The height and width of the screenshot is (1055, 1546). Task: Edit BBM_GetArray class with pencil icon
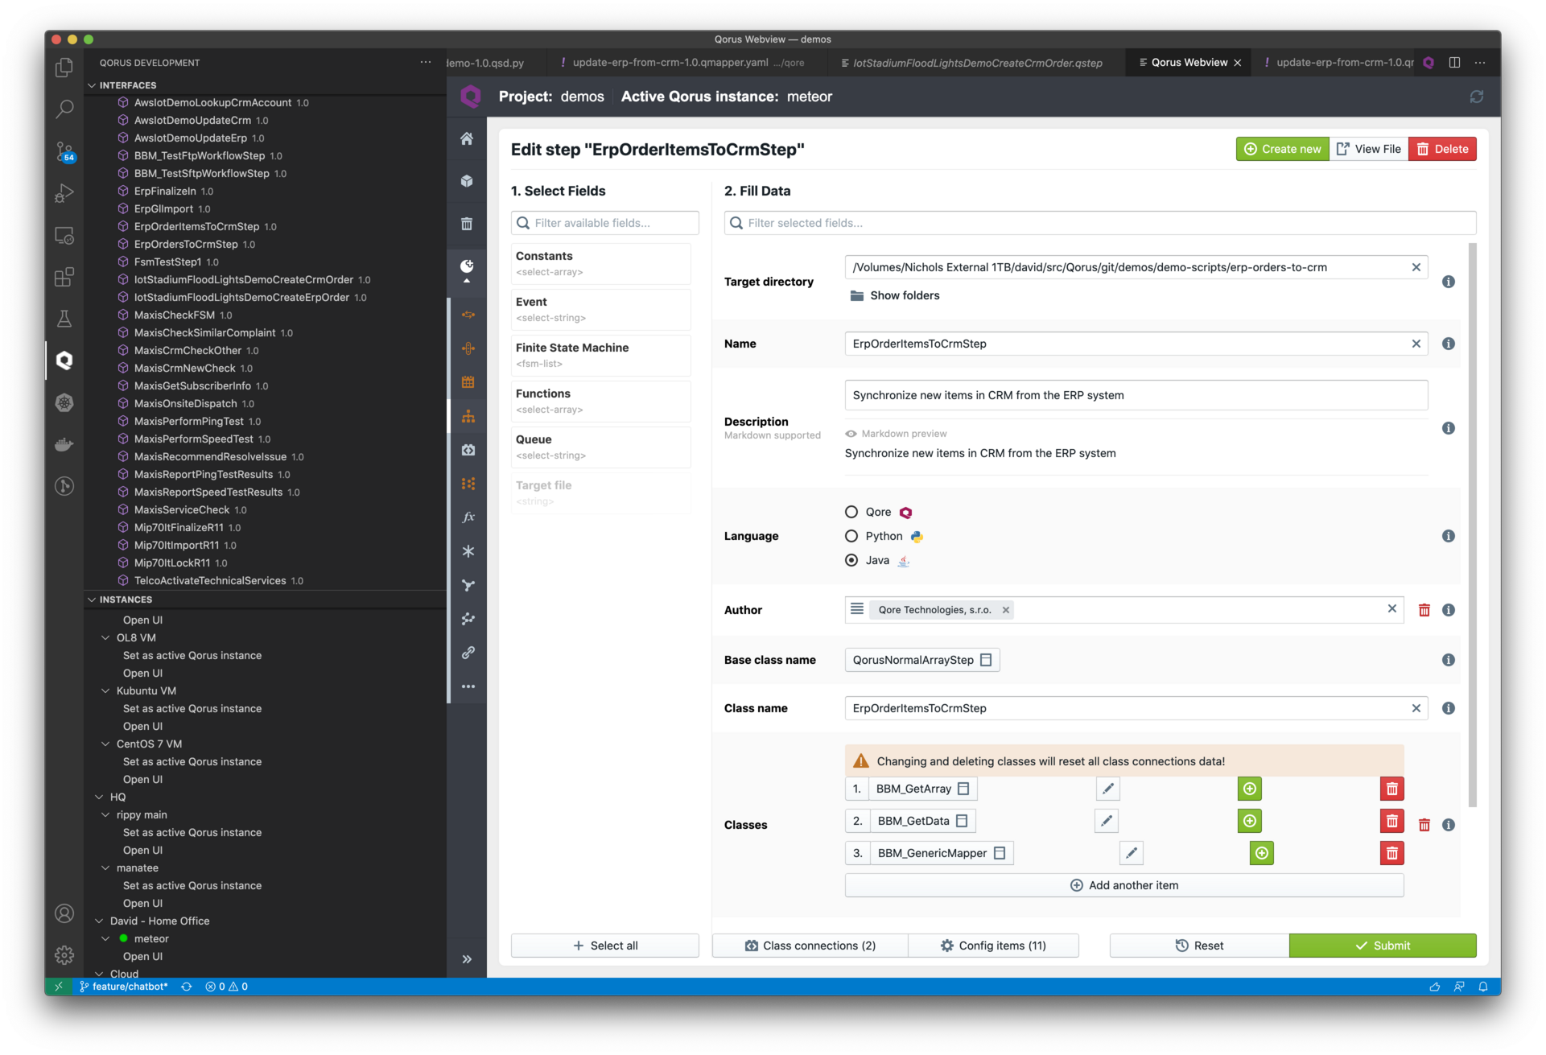(x=1107, y=789)
